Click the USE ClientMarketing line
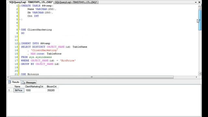The height and width of the screenshot is (117, 208). [x=36, y=30]
